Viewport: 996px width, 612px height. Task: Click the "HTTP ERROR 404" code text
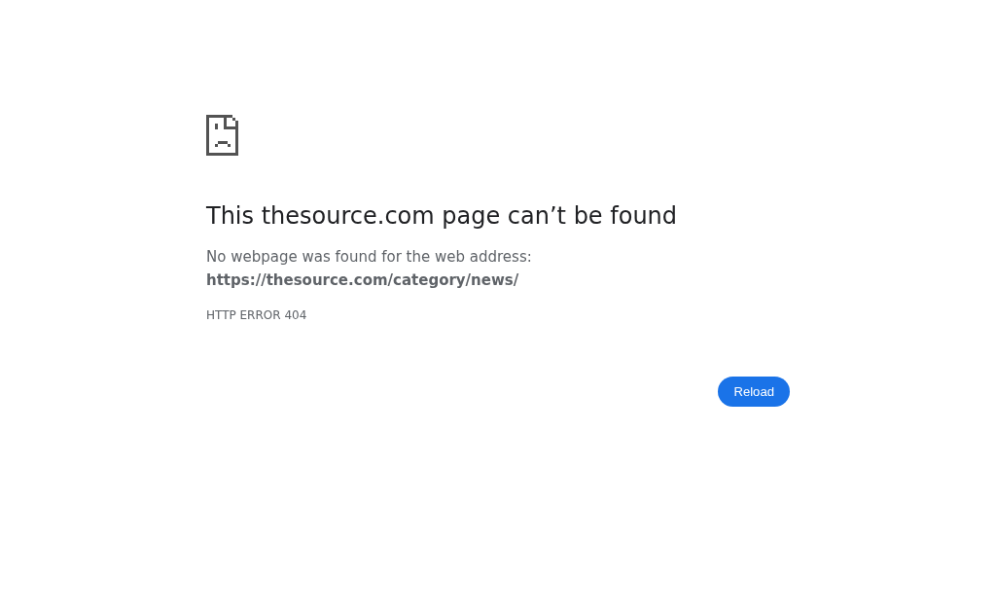(256, 315)
